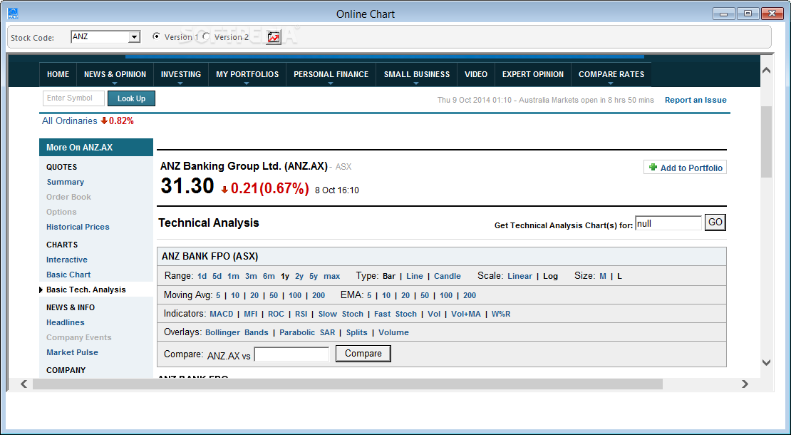Viewport: 791px width, 435px height.
Task: Click the chart icon next to Version 2
Action: click(274, 37)
